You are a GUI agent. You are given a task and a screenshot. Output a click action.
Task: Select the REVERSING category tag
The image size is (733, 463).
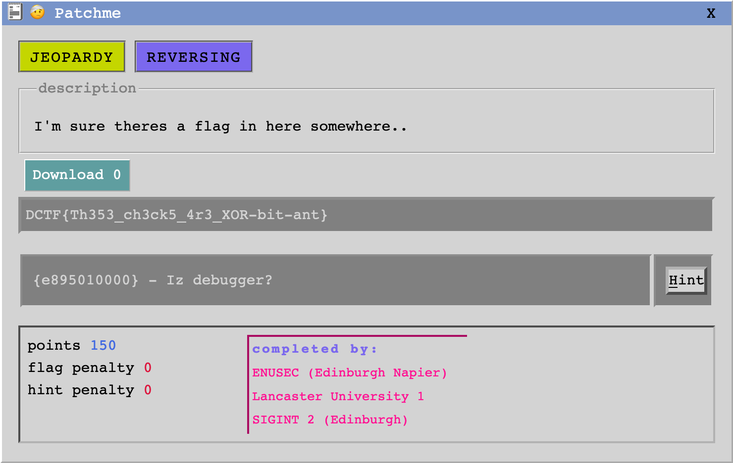(194, 56)
